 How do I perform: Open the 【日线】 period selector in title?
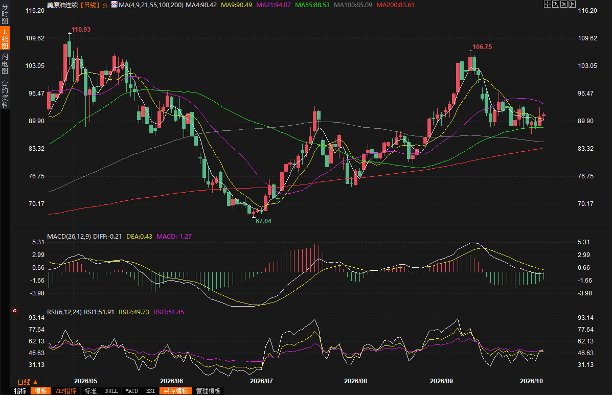click(x=90, y=5)
